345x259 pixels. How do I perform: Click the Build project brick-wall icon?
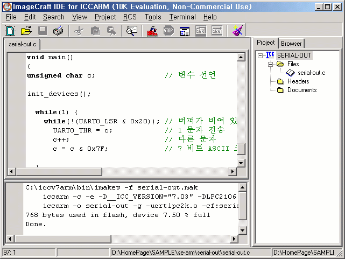pos(152,31)
